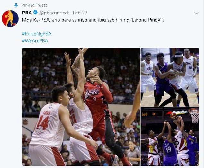Open the large Aces game photo
The width and height of the screenshot is (204, 168).
coord(81,107)
